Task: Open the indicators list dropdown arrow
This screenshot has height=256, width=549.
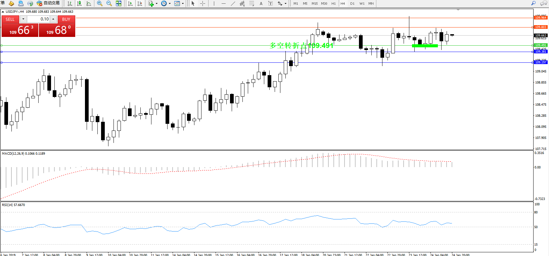Action: [156, 3]
